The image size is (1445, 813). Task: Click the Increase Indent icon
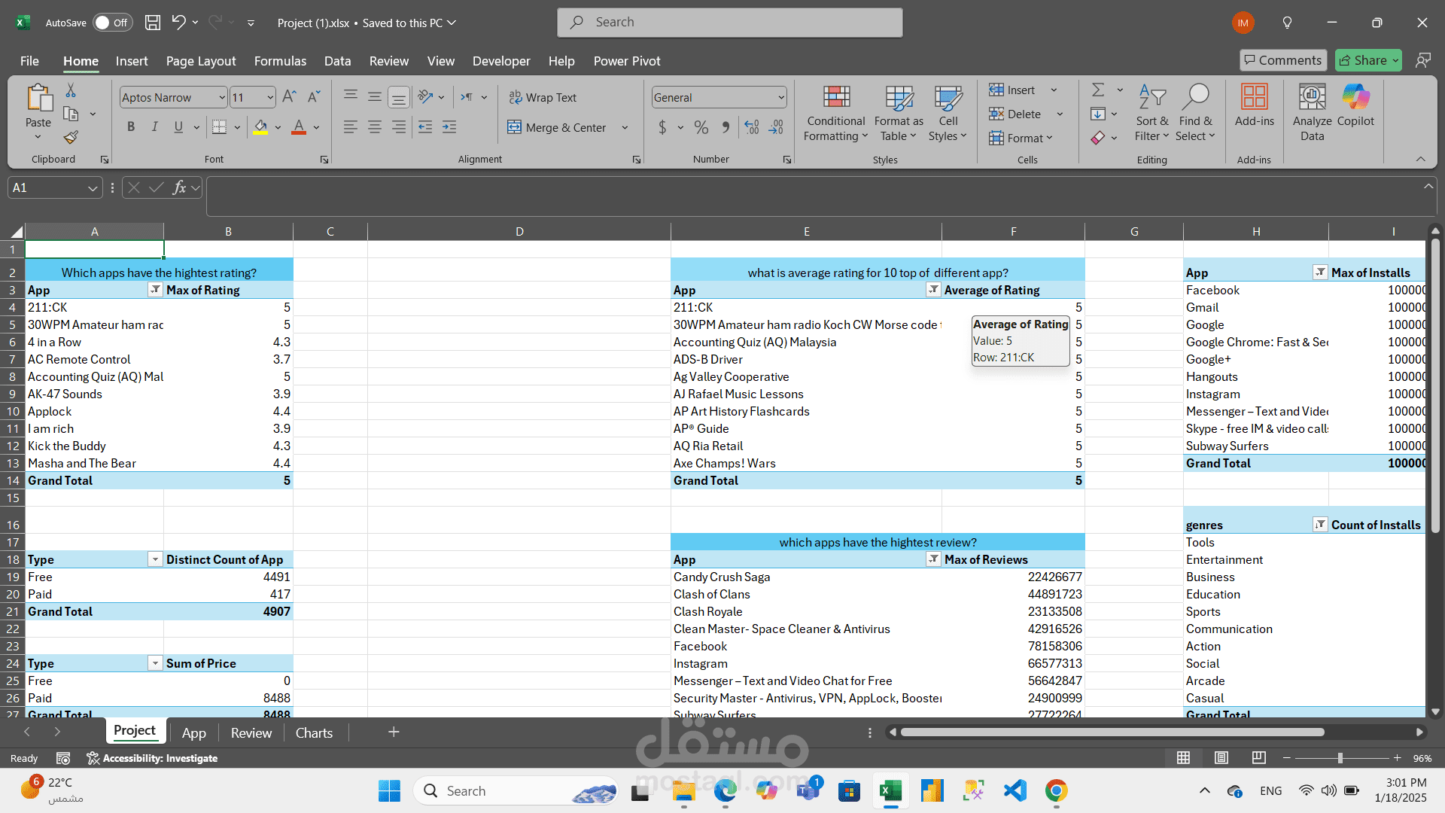449,127
